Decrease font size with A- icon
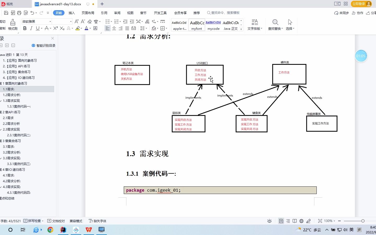This screenshot has height=235, width=376. point(83,21)
